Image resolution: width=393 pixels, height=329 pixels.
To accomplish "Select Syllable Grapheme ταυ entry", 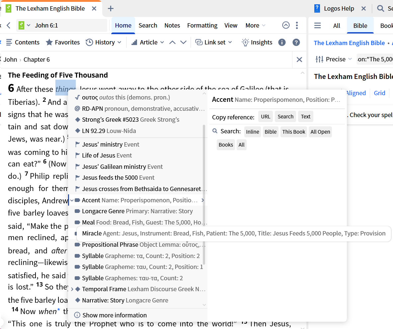I will (x=138, y=267).
